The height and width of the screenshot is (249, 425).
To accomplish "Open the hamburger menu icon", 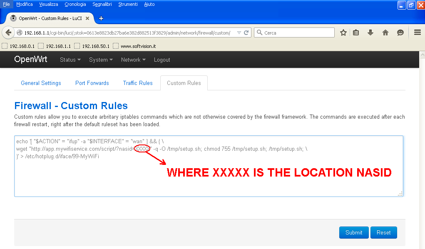I will [418, 32].
